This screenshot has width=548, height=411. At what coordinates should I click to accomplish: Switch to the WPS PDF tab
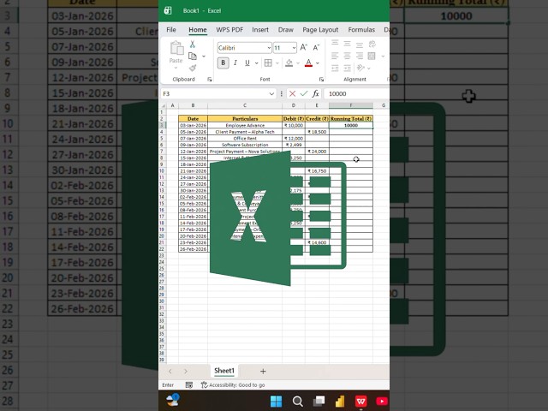tap(229, 30)
